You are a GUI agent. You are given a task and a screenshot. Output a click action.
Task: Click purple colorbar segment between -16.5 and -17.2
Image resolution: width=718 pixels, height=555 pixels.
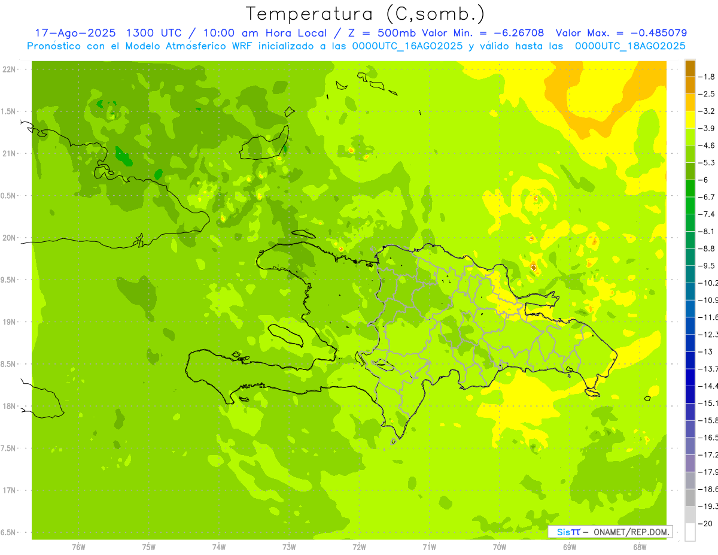pyautogui.click(x=690, y=446)
